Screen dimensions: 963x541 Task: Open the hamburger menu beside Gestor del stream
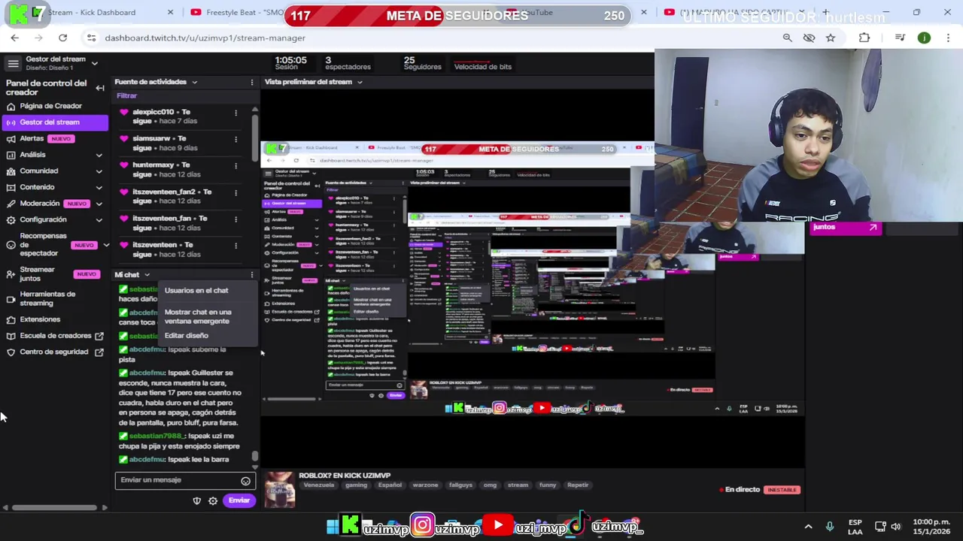13,63
